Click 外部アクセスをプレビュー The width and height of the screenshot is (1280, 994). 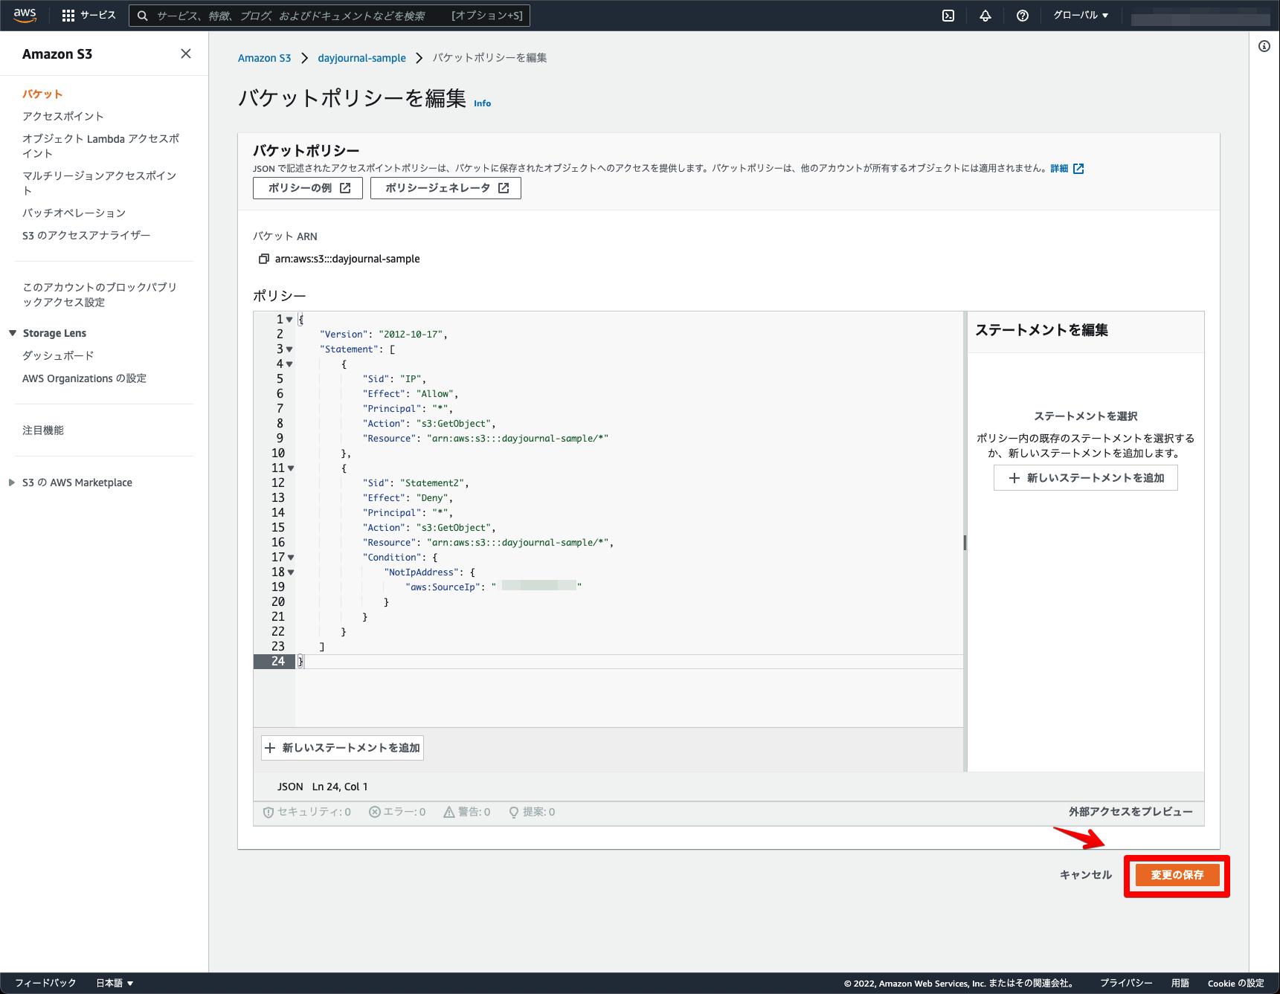pyautogui.click(x=1131, y=812)
